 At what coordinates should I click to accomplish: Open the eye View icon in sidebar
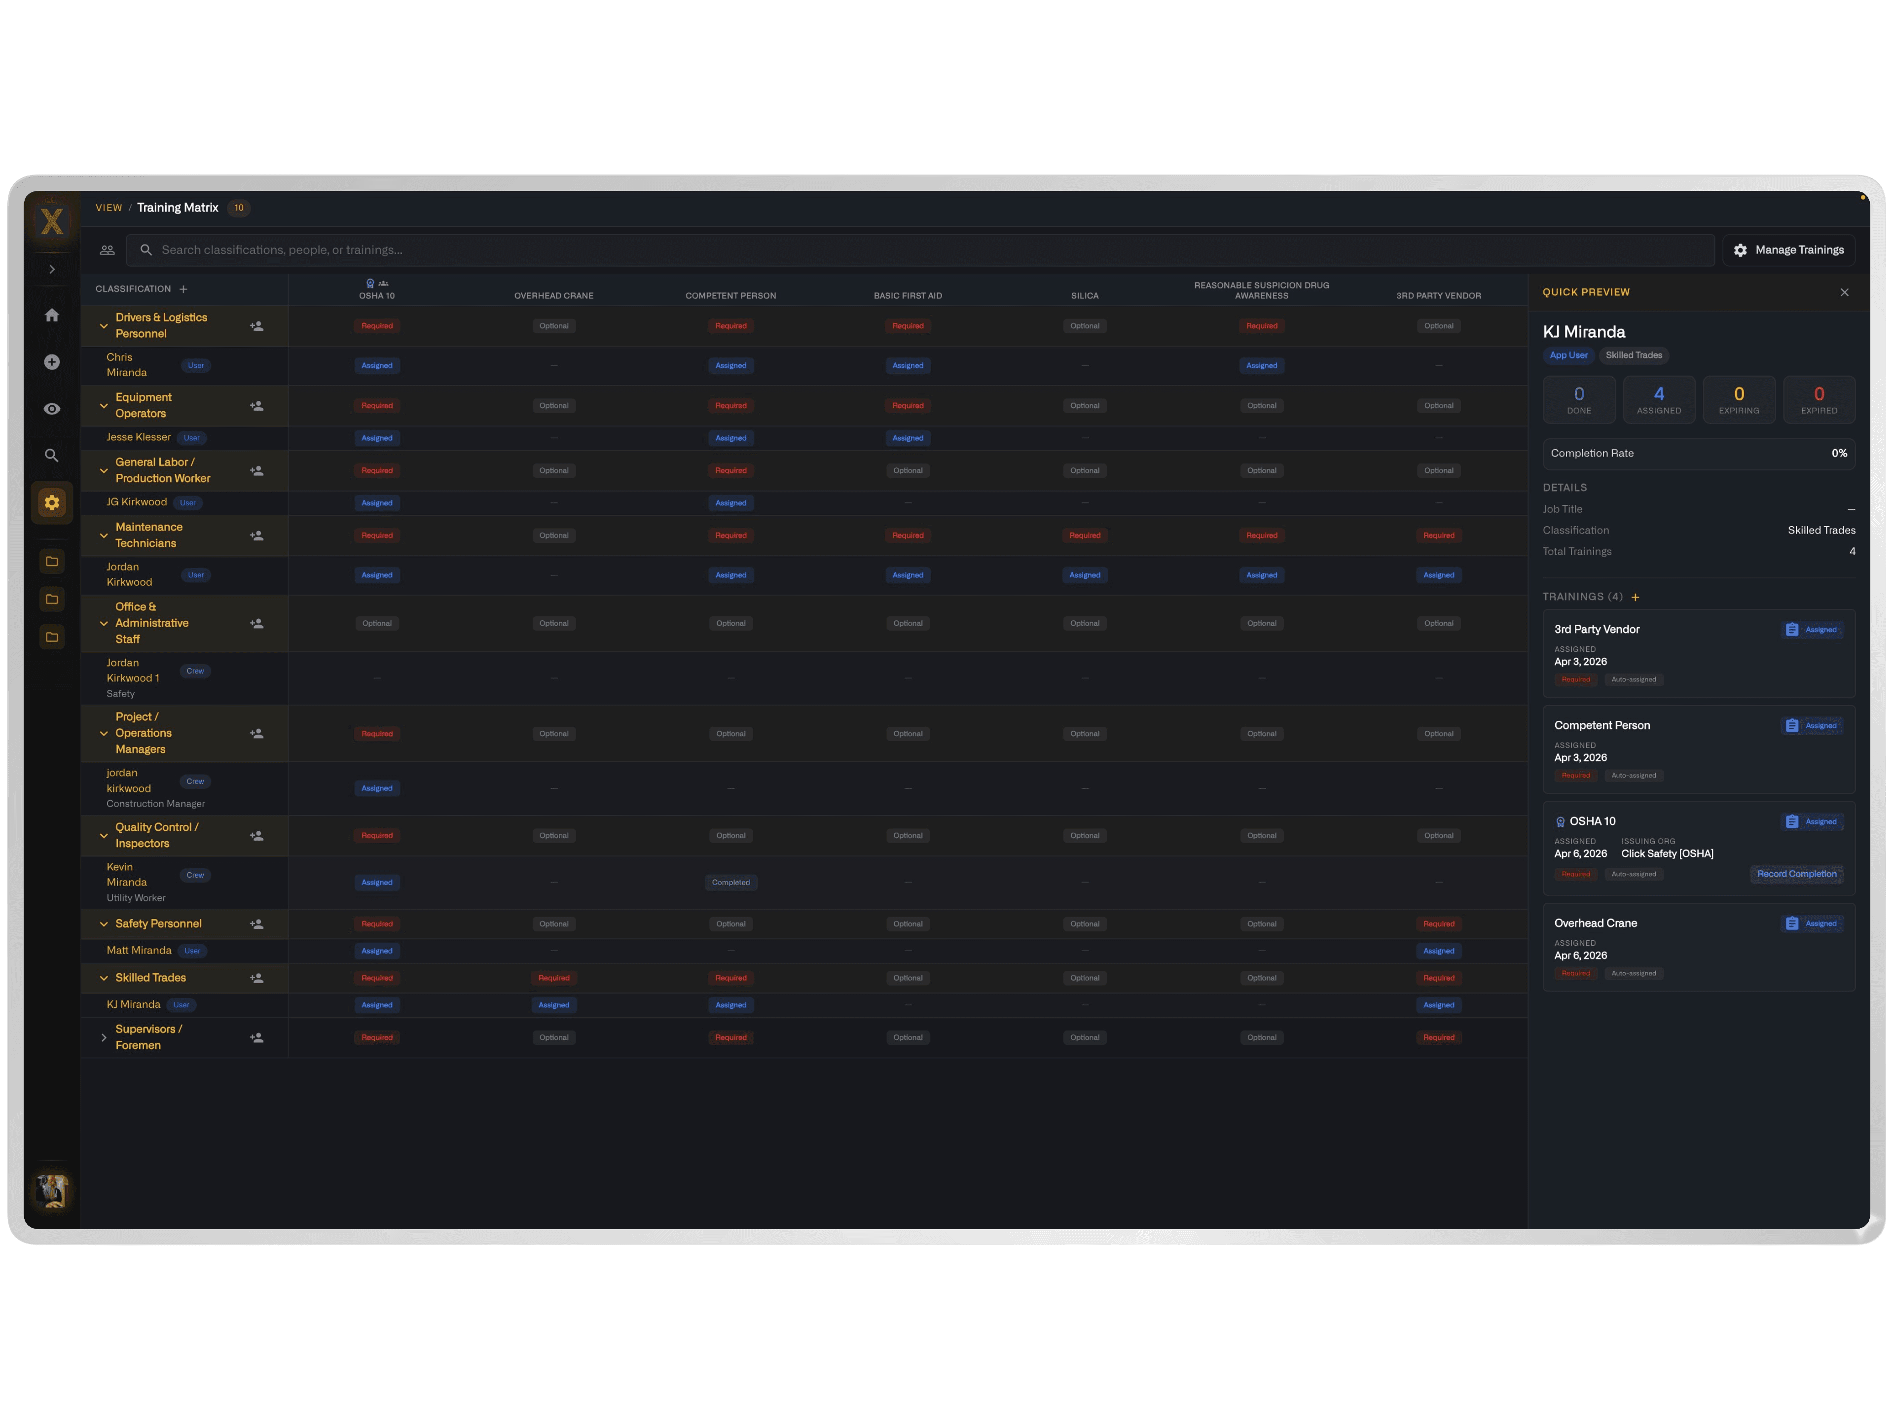(x=52, y=409)
